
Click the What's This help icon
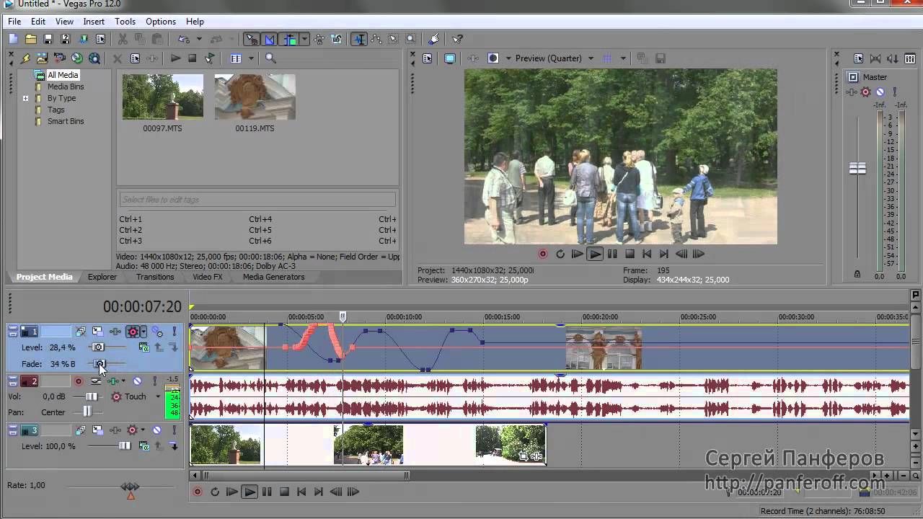(457, 40)
